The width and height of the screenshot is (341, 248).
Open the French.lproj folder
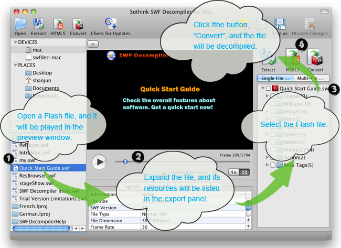(x=48, y=206)
